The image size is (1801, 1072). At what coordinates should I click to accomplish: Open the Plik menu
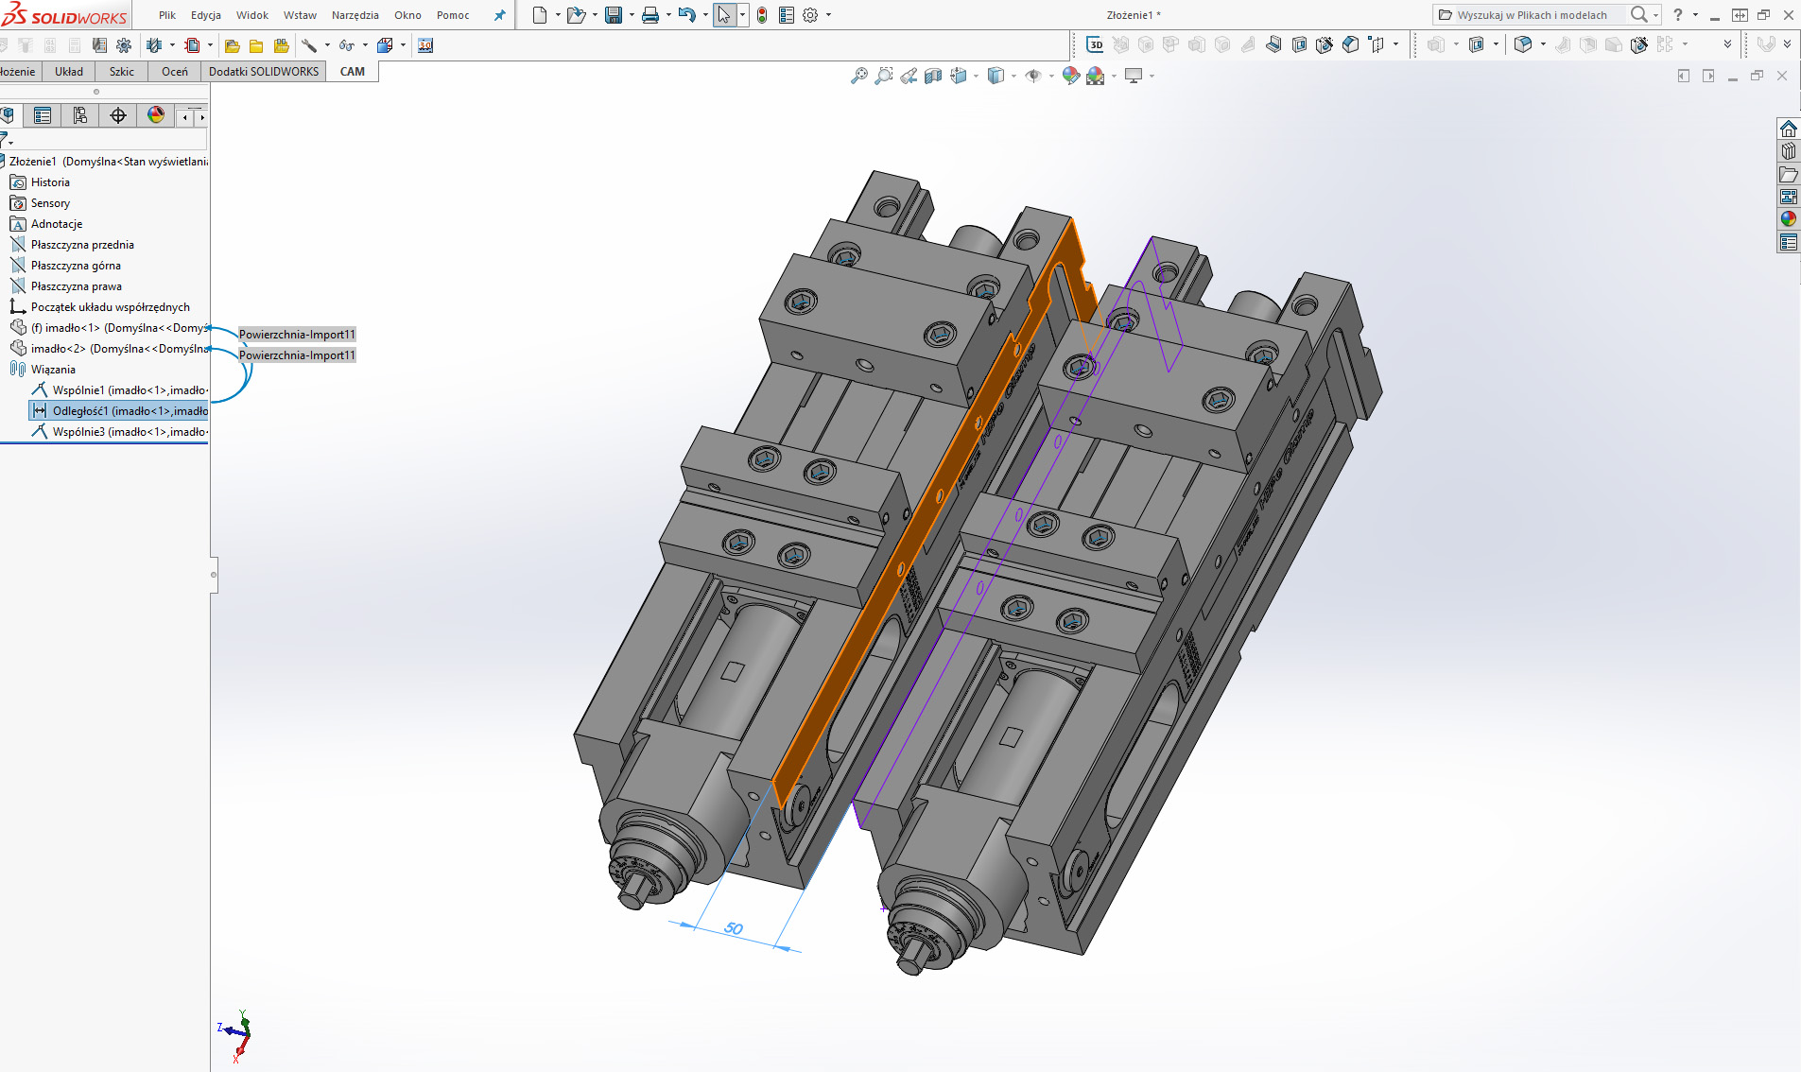(167, 15)
